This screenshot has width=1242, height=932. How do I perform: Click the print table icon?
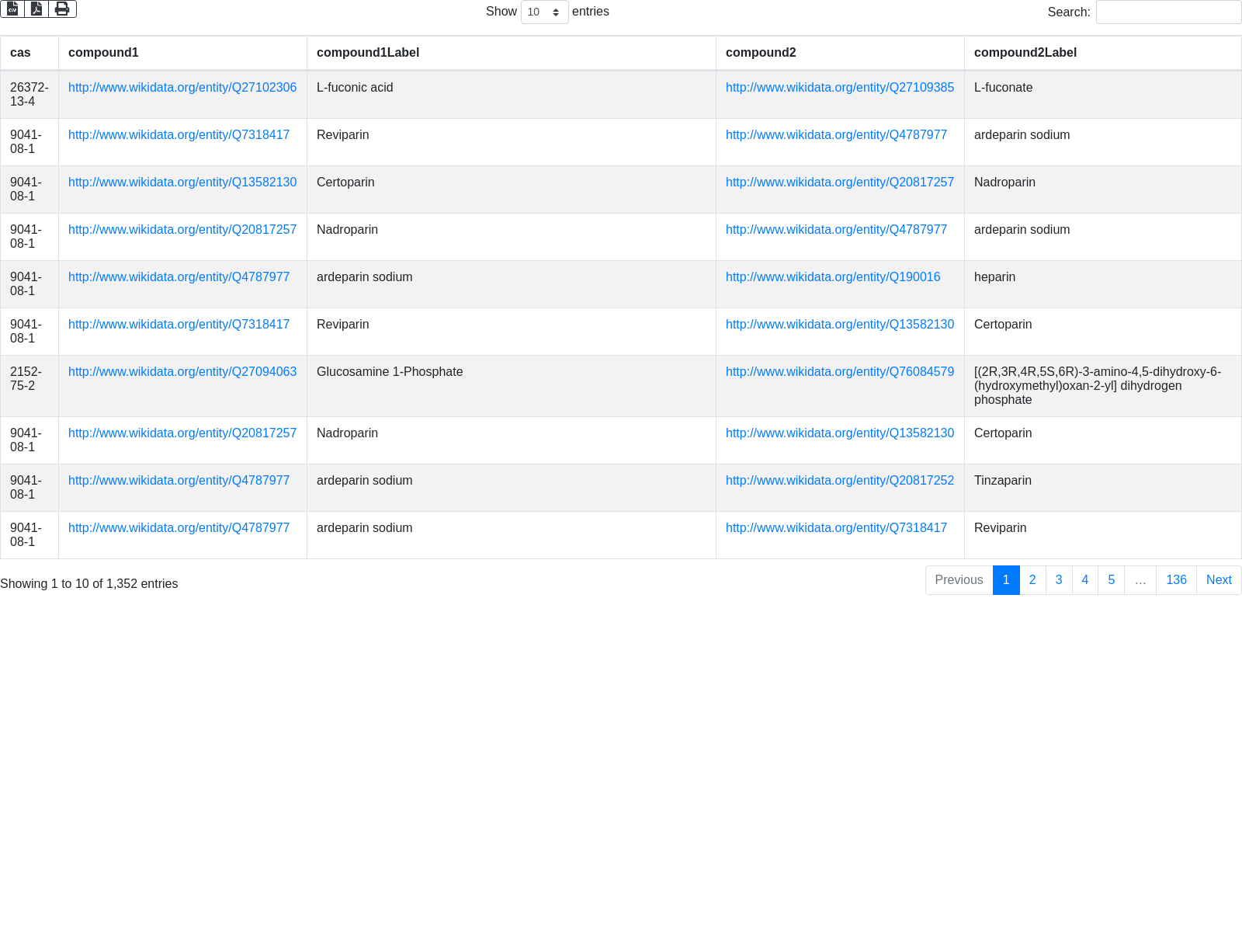pyautogui.click(x=62, y=9)
